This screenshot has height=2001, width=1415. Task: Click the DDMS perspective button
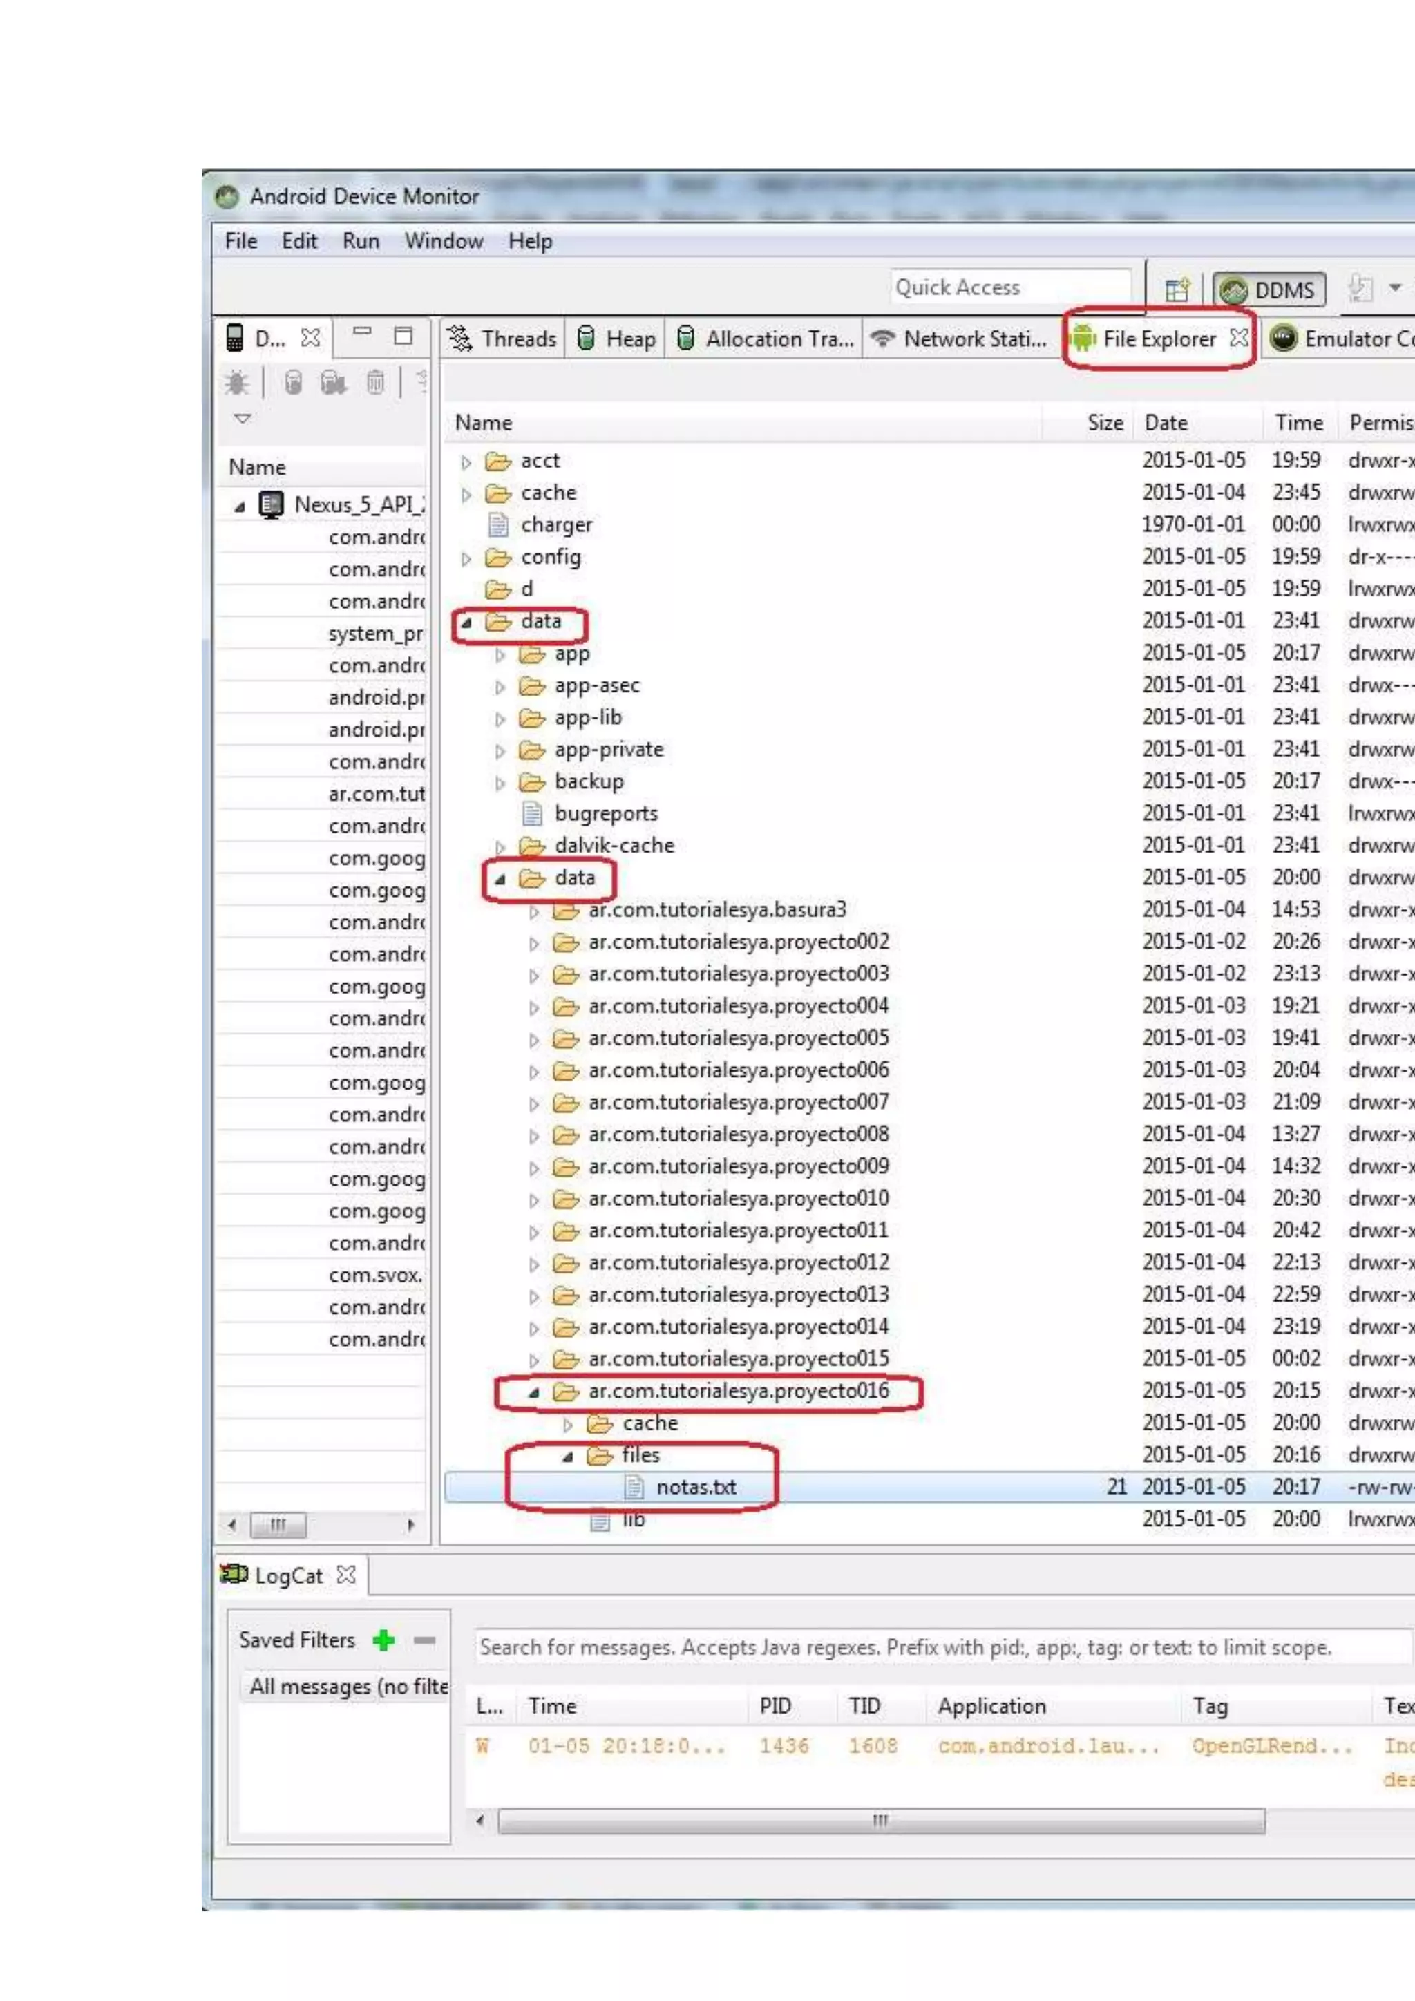(1269, 290)
